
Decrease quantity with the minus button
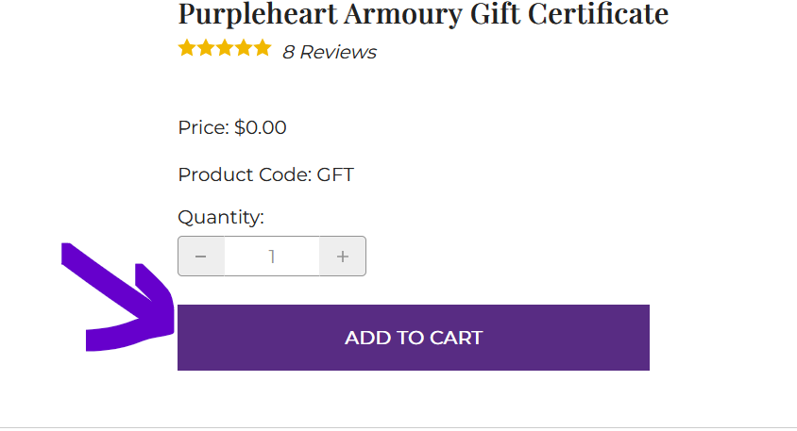(x=201, y=257)
